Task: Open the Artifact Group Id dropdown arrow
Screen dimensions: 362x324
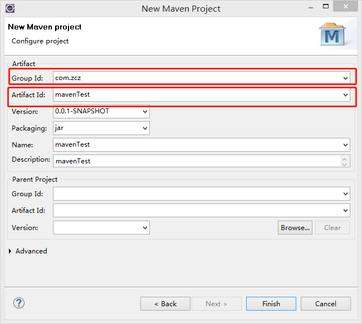Action: tap(345, 78)
